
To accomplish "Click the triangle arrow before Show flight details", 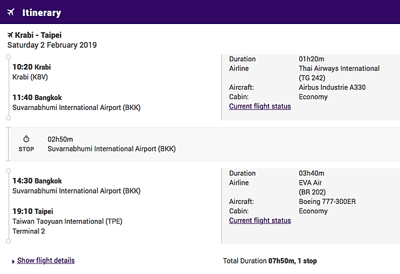I will tap(13, 261).
